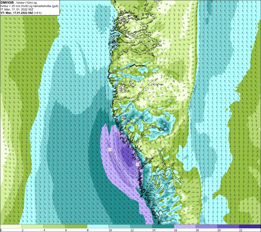Click the 'Vindur (10m) og' legend text
The height and width of the screenshot is (232, 261).
[x=26, y=3]
